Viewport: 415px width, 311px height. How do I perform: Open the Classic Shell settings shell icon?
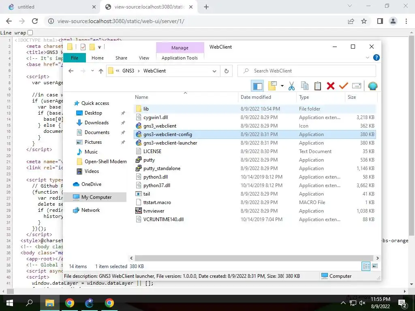pyautogui.click(x=373, y=86)
